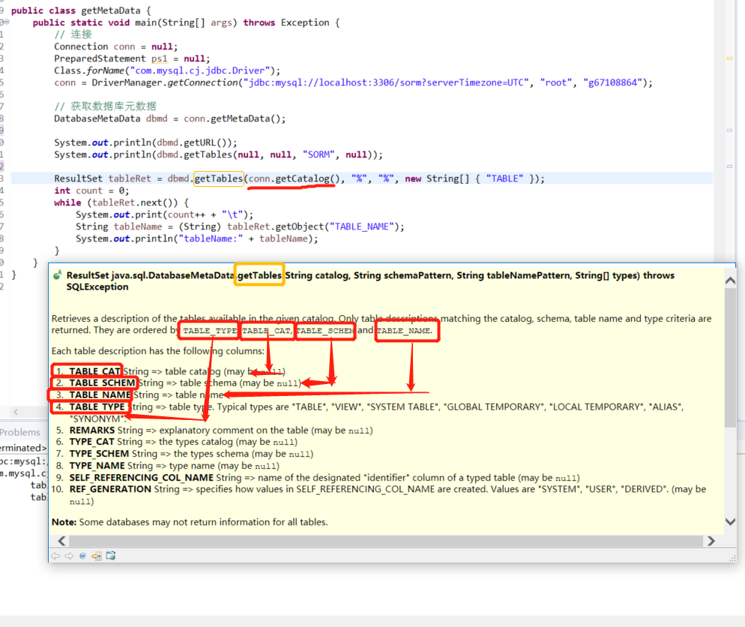Click conn.getCatalog() in the getTables call
Viewport: 745px width, 627px height.
click(294, 178)
